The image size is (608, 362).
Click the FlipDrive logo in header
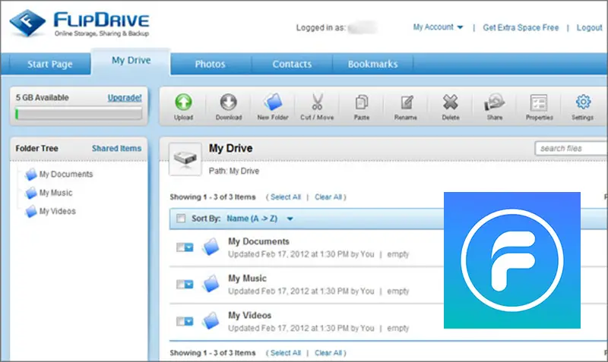80,24
